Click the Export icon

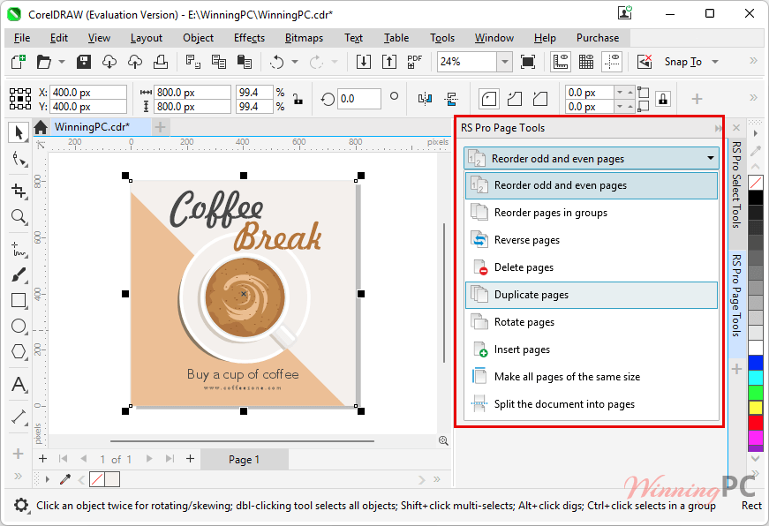pos(388,62)
